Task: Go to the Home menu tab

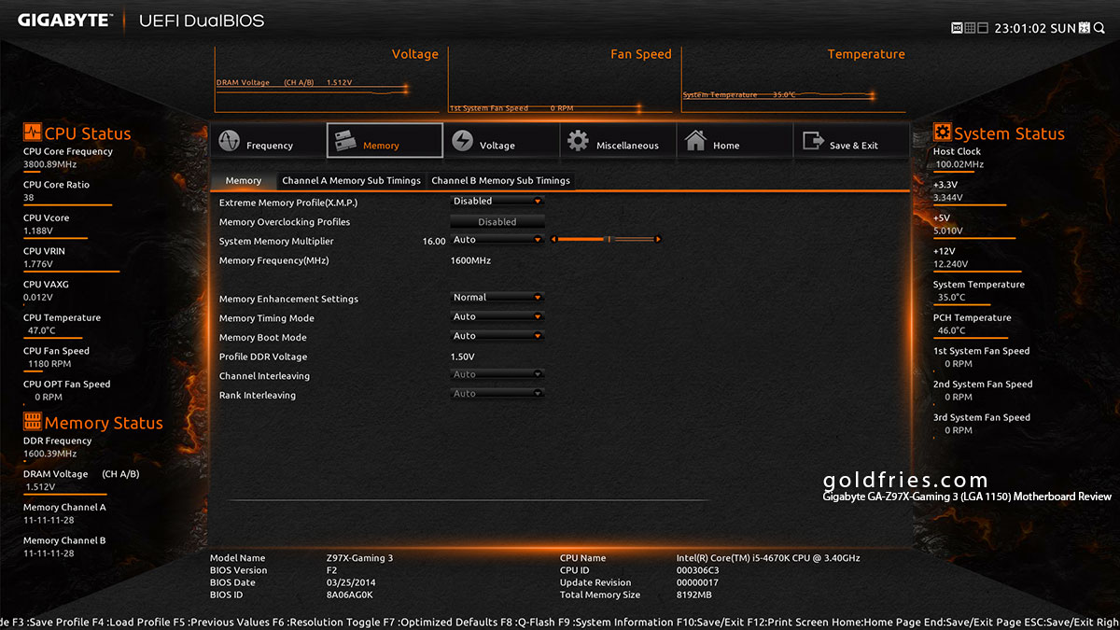Action: pyautogui.click(x=735, y=141)
